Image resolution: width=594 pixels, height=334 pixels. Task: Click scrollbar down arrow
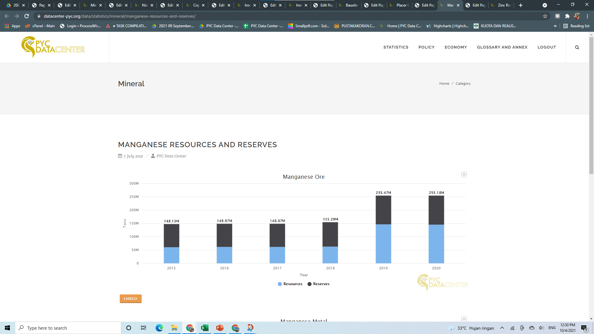coord(591,319)
